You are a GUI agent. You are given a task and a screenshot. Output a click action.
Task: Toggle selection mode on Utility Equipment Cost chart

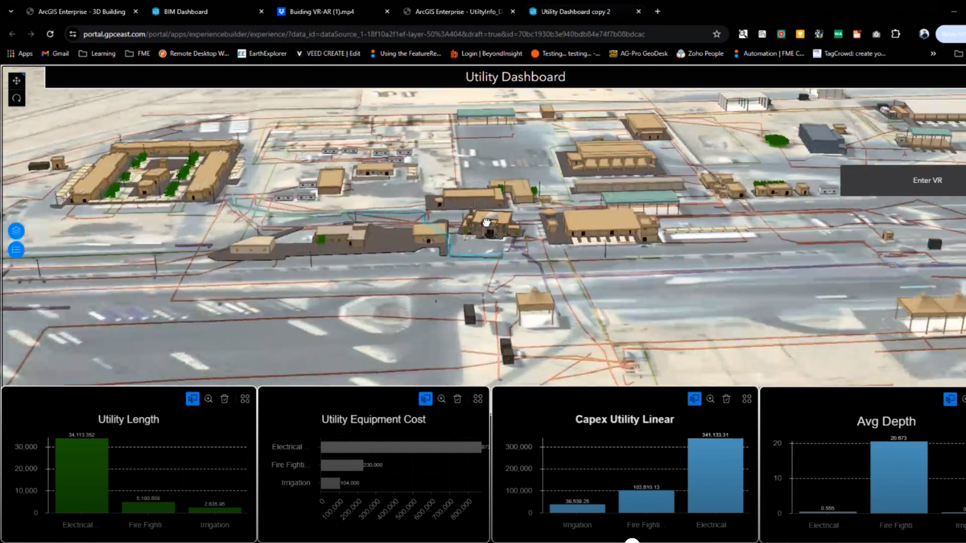425,399
